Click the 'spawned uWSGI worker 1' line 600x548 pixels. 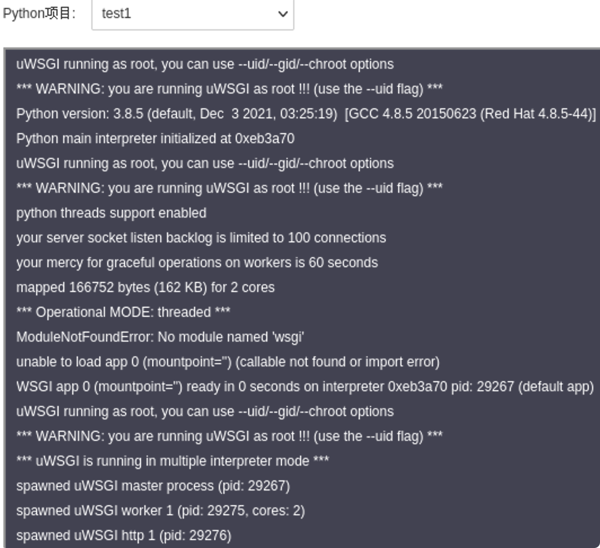tap(160, 511)
